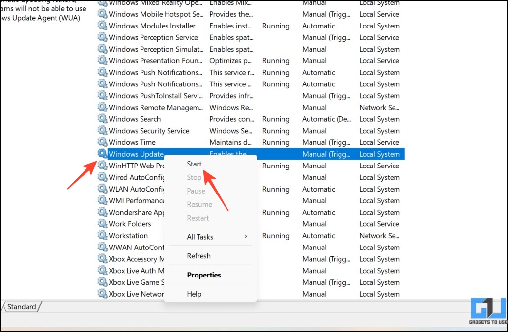Click the Xbox Live Networking service icon
Screen dimensions: 508x332
pyautogui.click(x=102, y=294)
